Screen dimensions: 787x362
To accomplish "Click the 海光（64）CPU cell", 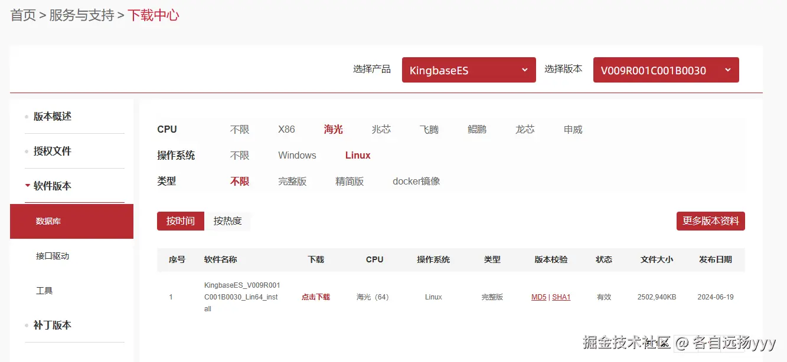I will pos(374,297).
